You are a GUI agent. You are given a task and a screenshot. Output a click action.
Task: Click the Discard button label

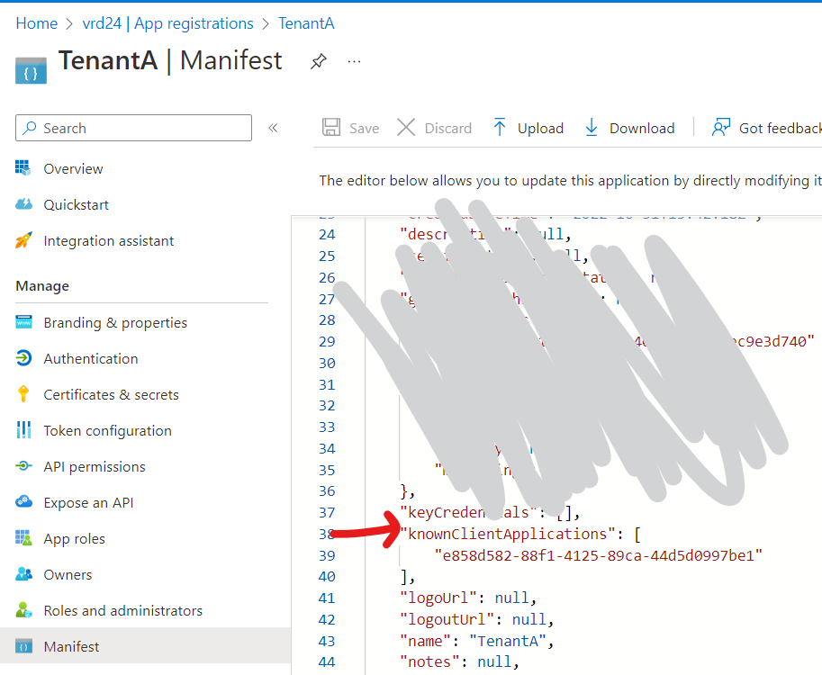(x=448, y=129)
